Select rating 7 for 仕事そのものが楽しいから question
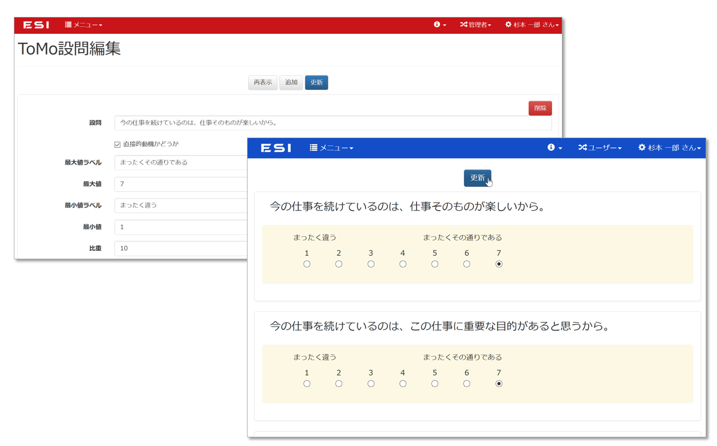Image resolution: width=717 pixels, height=446 pixels. tap(499, 264)
